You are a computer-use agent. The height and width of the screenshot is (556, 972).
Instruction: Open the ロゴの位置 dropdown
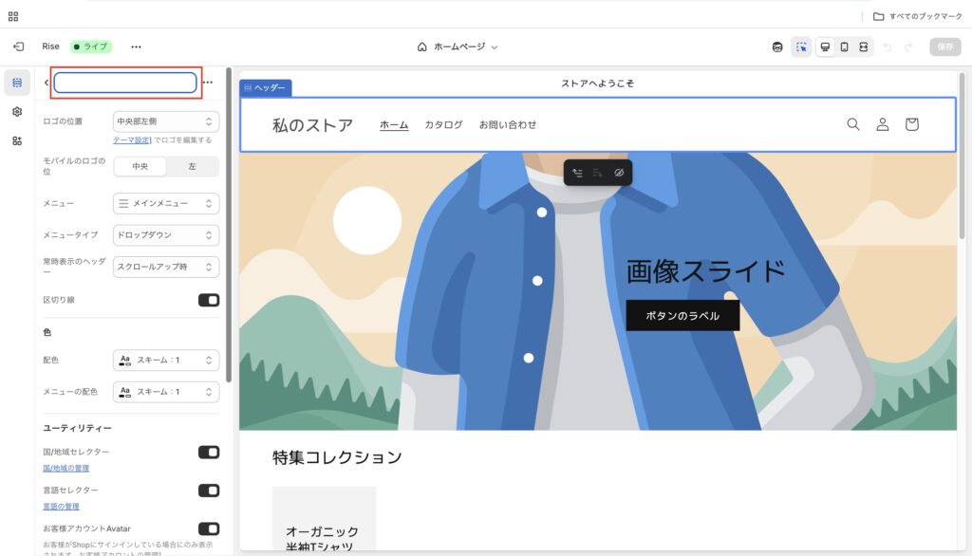[166, 121]
